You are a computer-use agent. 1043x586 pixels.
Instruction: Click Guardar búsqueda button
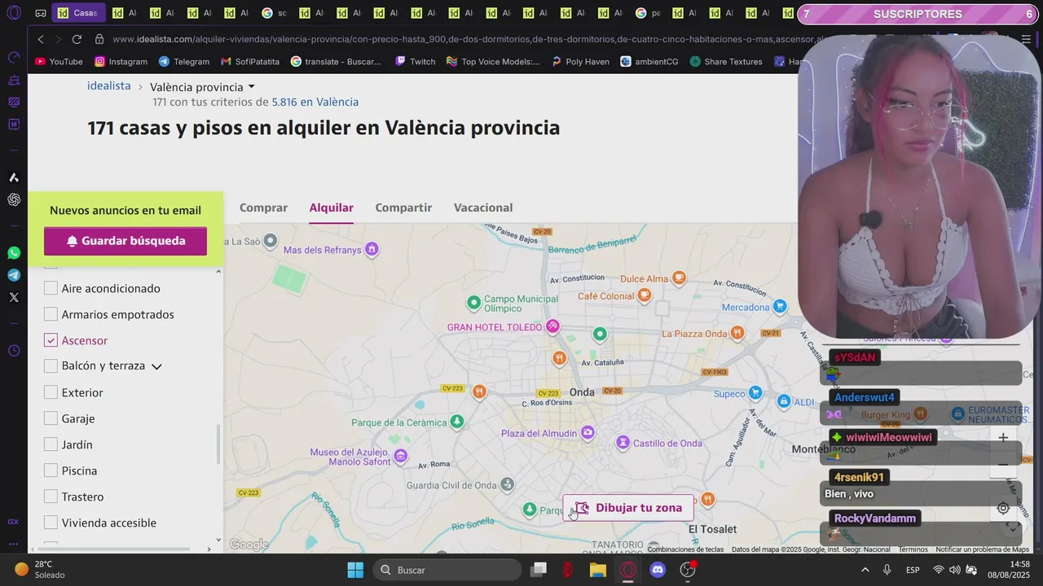click(125, 241)
